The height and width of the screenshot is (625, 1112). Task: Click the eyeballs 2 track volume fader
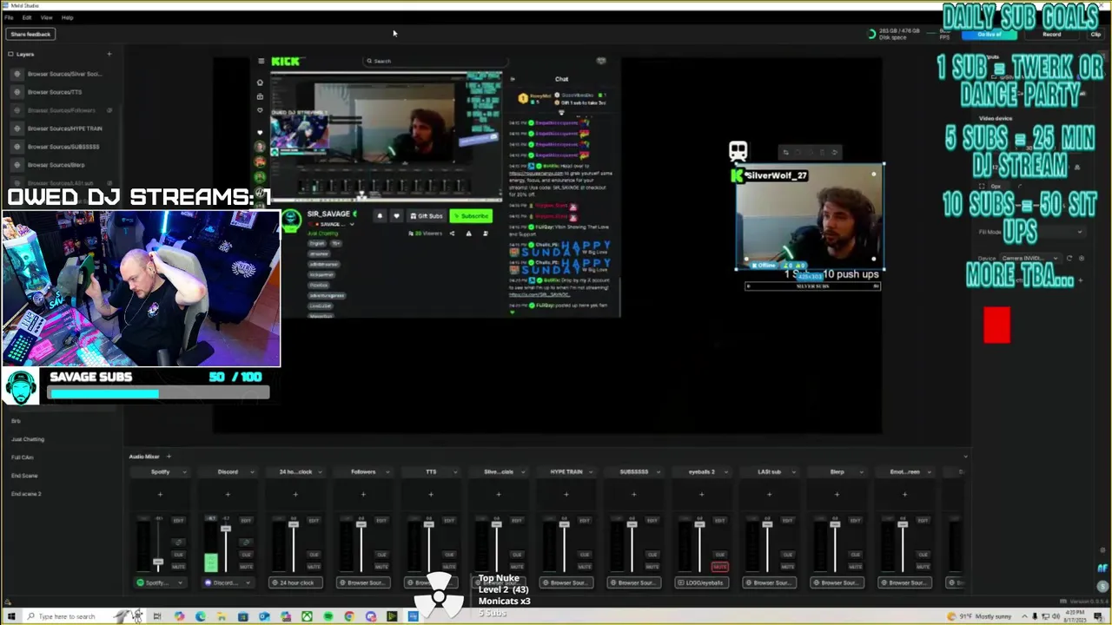coord(699,525)
